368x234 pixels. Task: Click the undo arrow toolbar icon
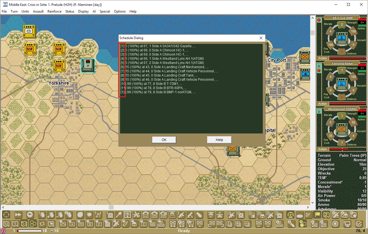(30, 215)
